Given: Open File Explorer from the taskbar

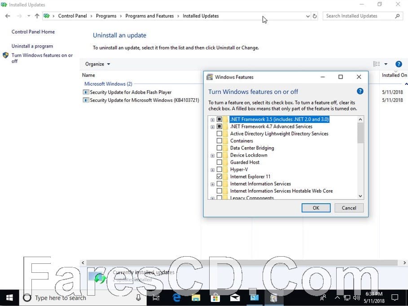Looking at the screenshot, I should tap(196, 297).
